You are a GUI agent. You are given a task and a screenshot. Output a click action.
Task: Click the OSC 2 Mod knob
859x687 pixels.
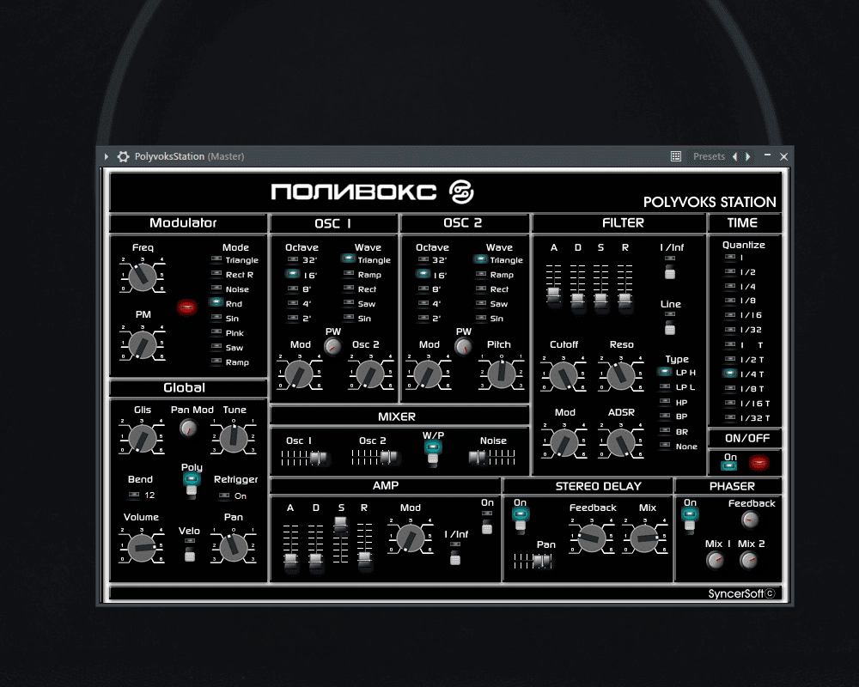pyautogui.click(x=428, y=374)
